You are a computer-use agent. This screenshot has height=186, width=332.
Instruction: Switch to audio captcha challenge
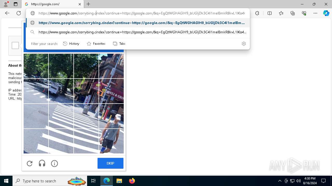click(x=42, y=163)
